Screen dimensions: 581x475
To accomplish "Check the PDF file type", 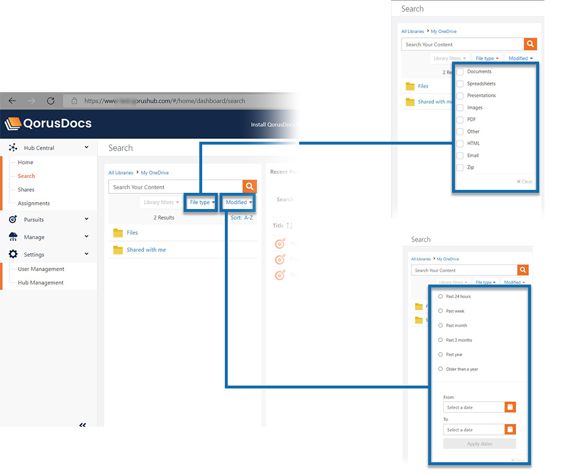I will pos(460,120).
